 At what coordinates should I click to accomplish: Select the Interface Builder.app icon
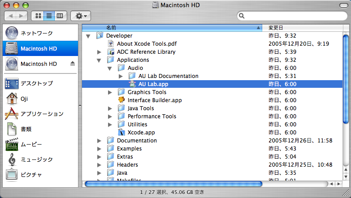click(x=121, y=100)
